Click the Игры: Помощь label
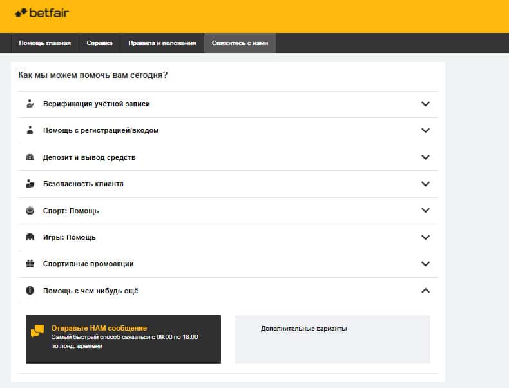 click(x=69, y=237)
